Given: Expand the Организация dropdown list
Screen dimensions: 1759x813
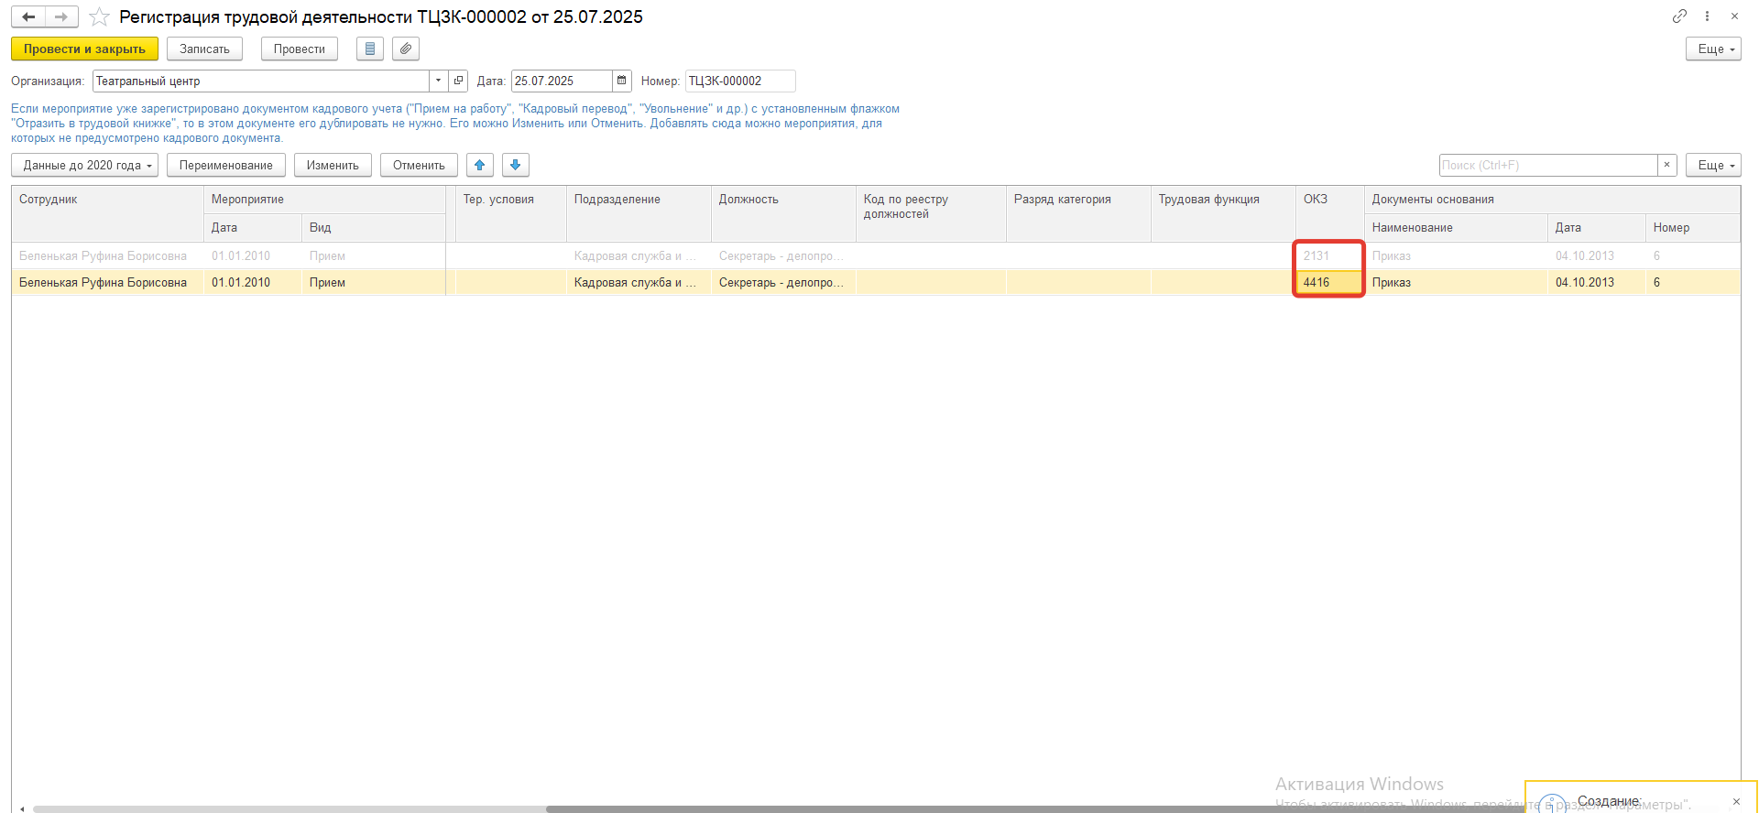Looking at the screenshot, I should pyautogui.click(x=438, y=81).
